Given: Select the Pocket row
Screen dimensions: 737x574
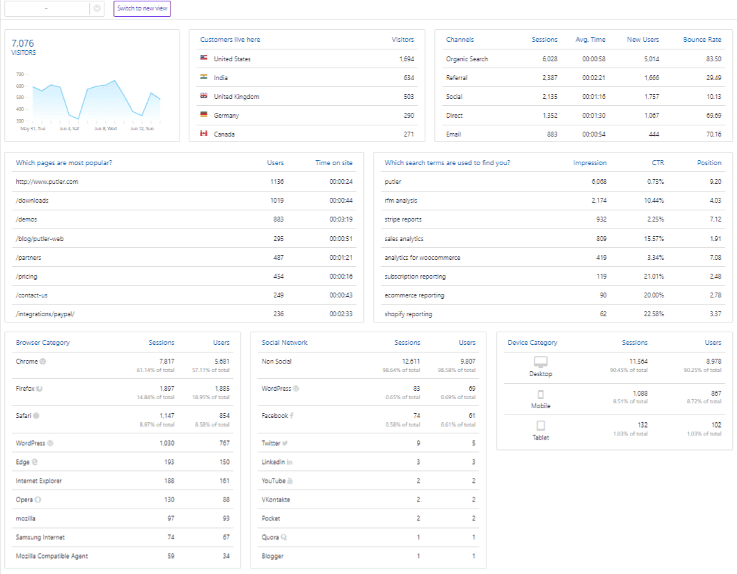Looking at the screenshot, I should (369, 518).
